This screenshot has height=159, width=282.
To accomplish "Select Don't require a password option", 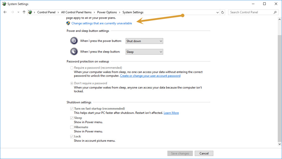I will pyautogui.click(x=72, y=83).
